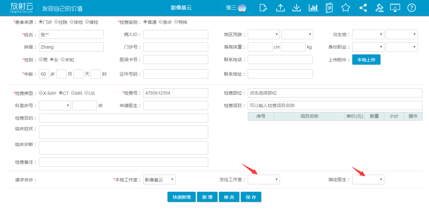Open the document book icon in header

(x=329, y=8)
